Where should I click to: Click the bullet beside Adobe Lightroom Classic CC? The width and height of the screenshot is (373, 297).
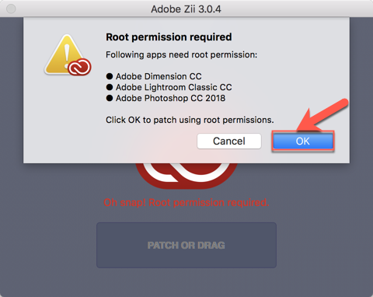110,87
